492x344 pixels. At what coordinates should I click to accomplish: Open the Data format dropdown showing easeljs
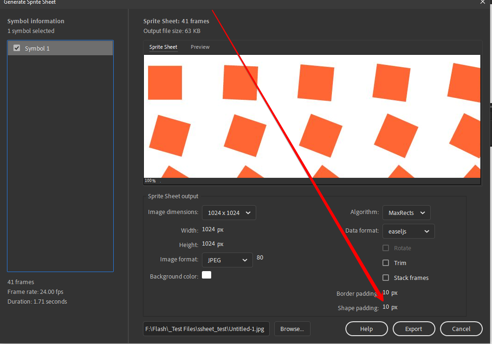click(x=408, y=231)
